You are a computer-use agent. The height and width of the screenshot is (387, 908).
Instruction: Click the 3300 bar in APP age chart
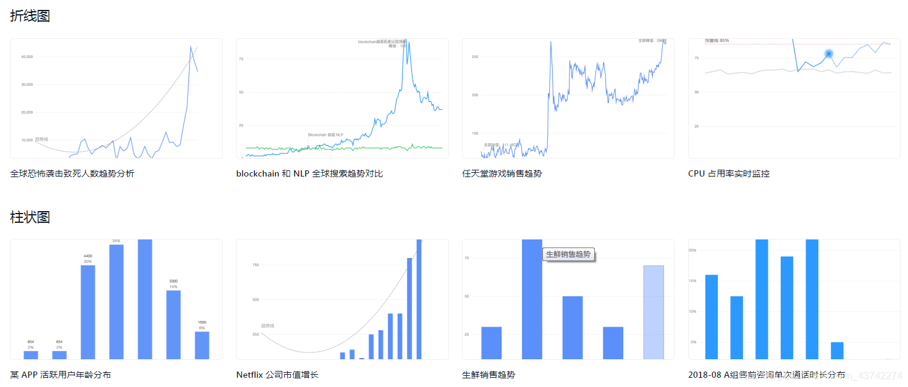pos(174,325)
